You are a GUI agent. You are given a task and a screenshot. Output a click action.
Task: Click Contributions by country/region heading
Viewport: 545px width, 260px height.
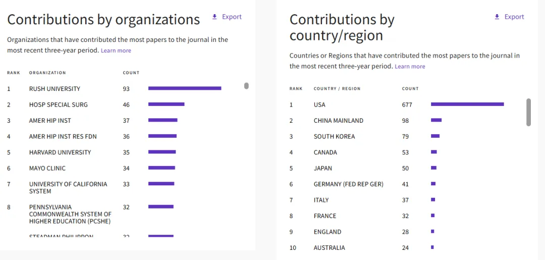tap(342, 27)
